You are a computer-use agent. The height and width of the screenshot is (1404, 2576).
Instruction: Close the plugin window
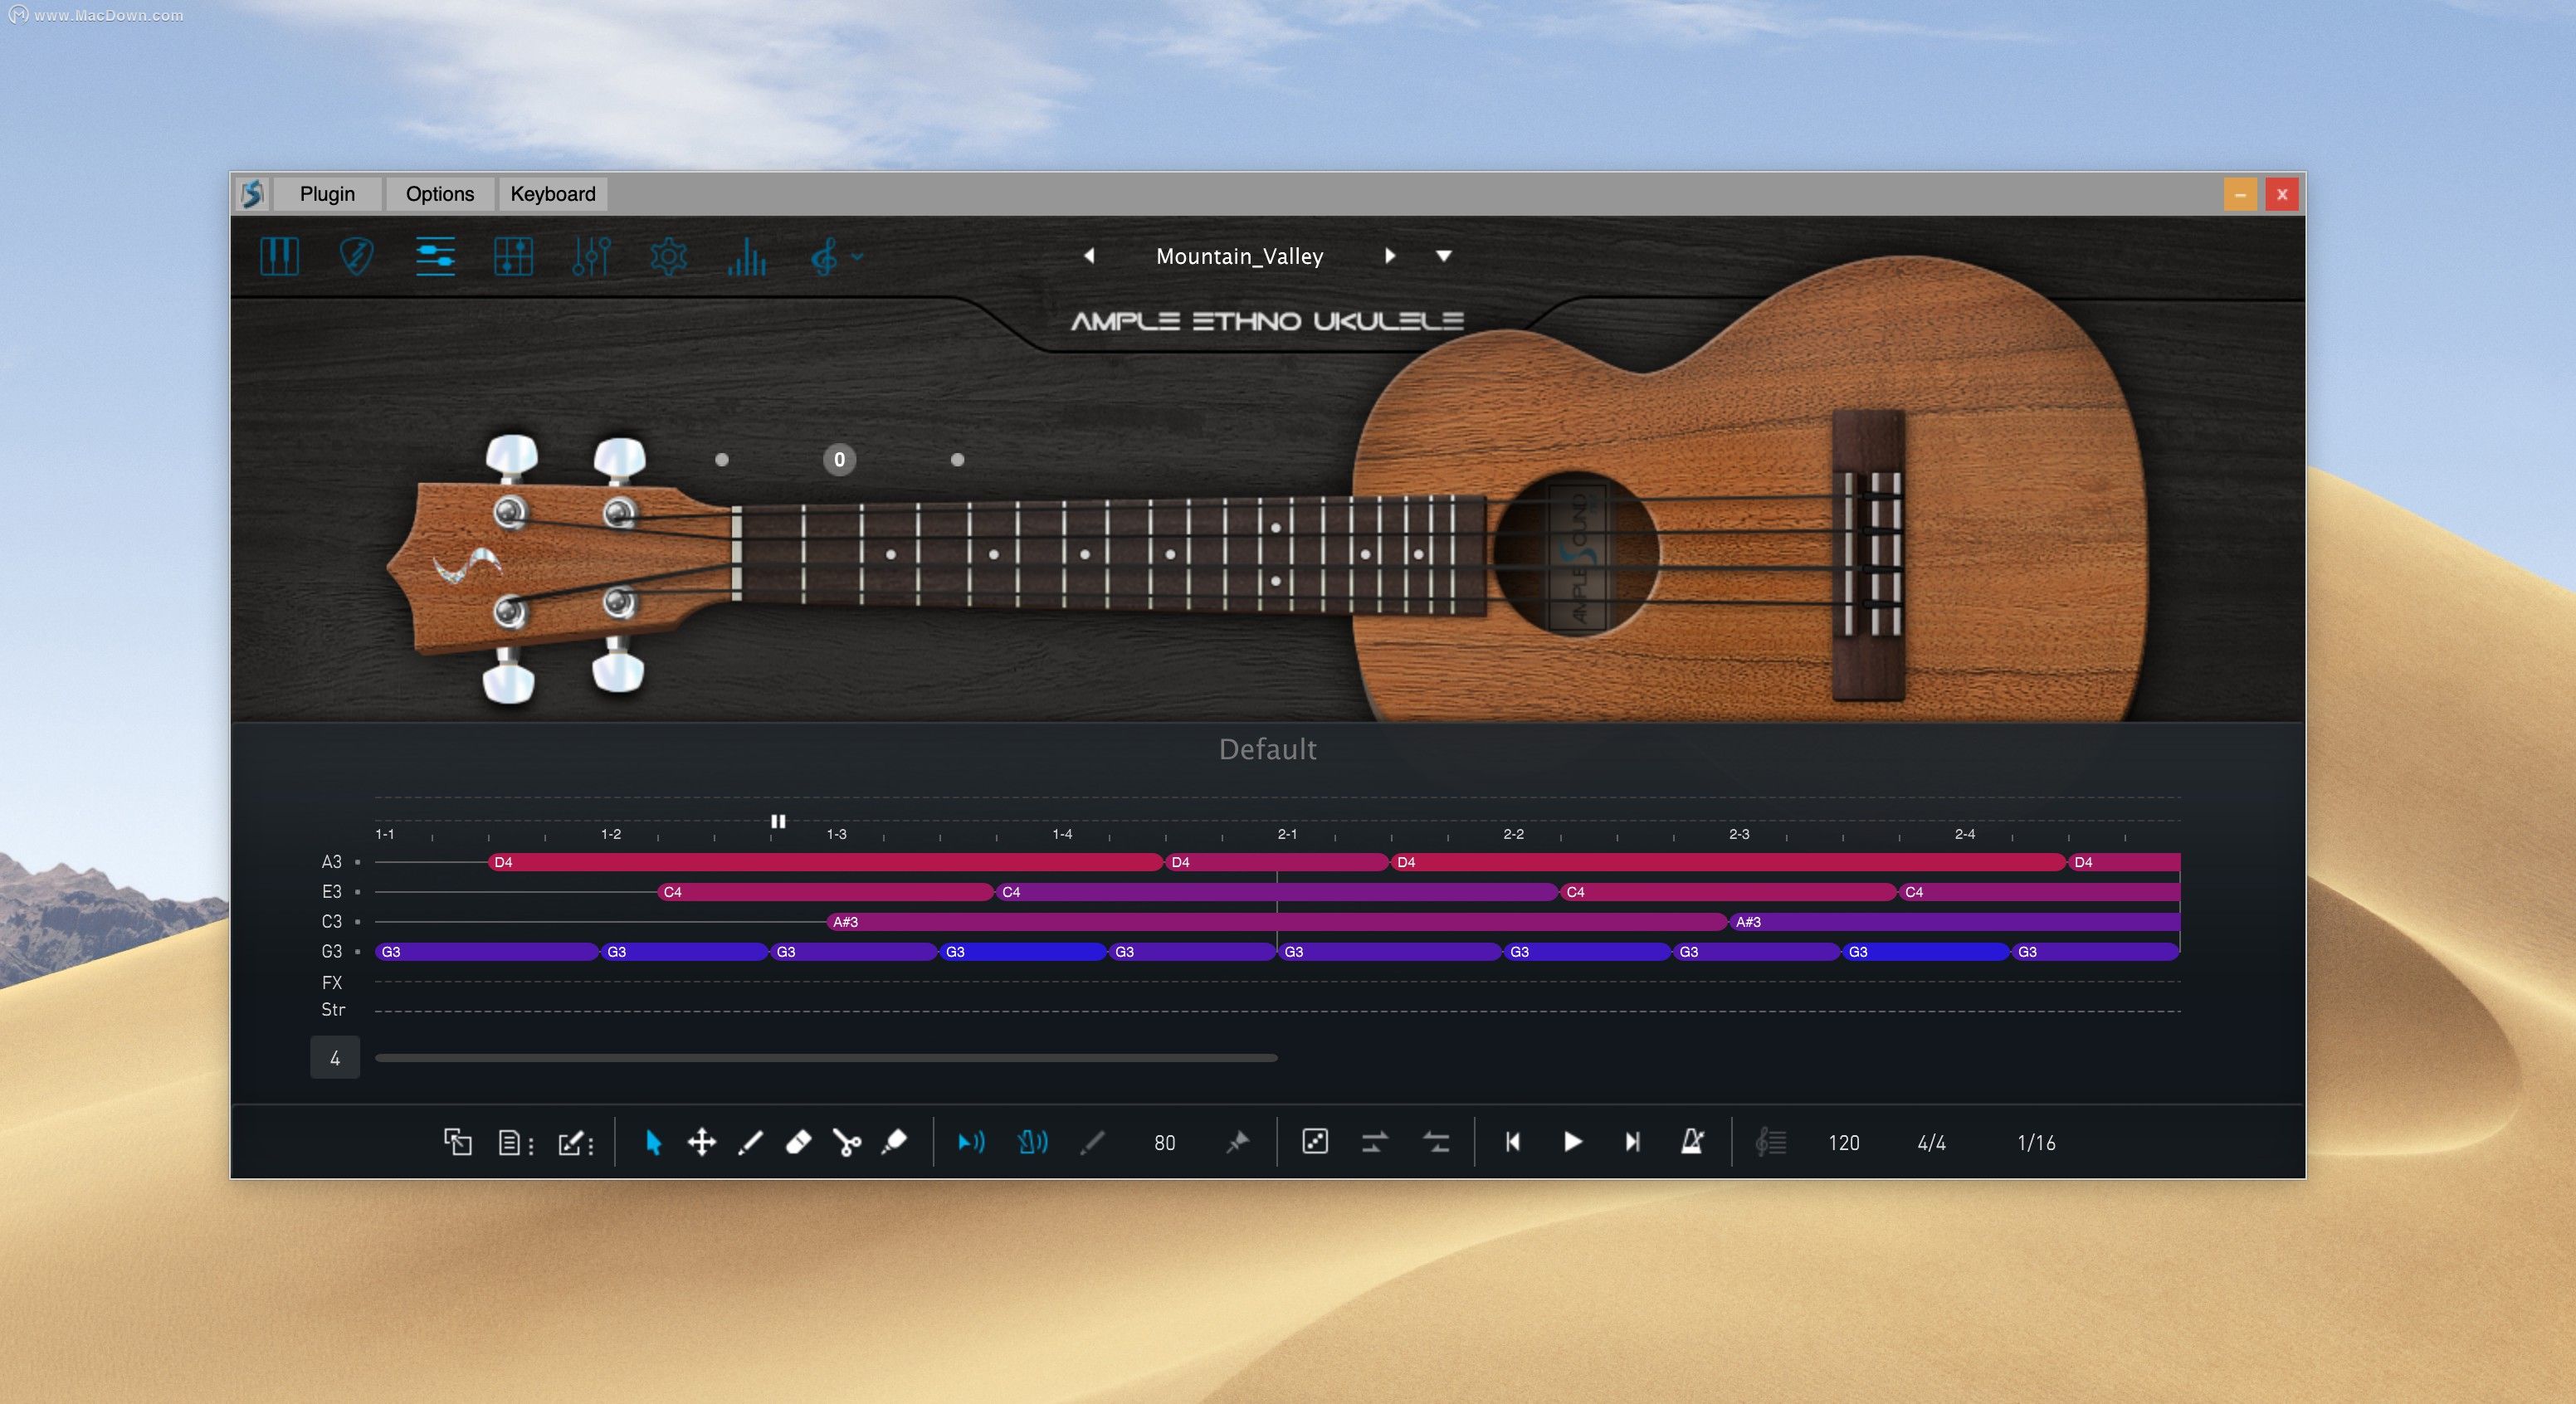tap(2282, 194)
